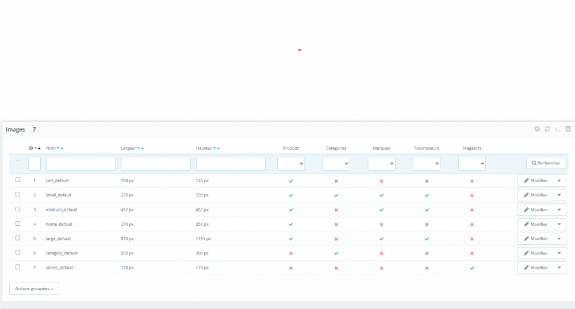Screen dimensions: 575x309
Task: Check the small_default row checkbox
Action: [x=18, y=194]
